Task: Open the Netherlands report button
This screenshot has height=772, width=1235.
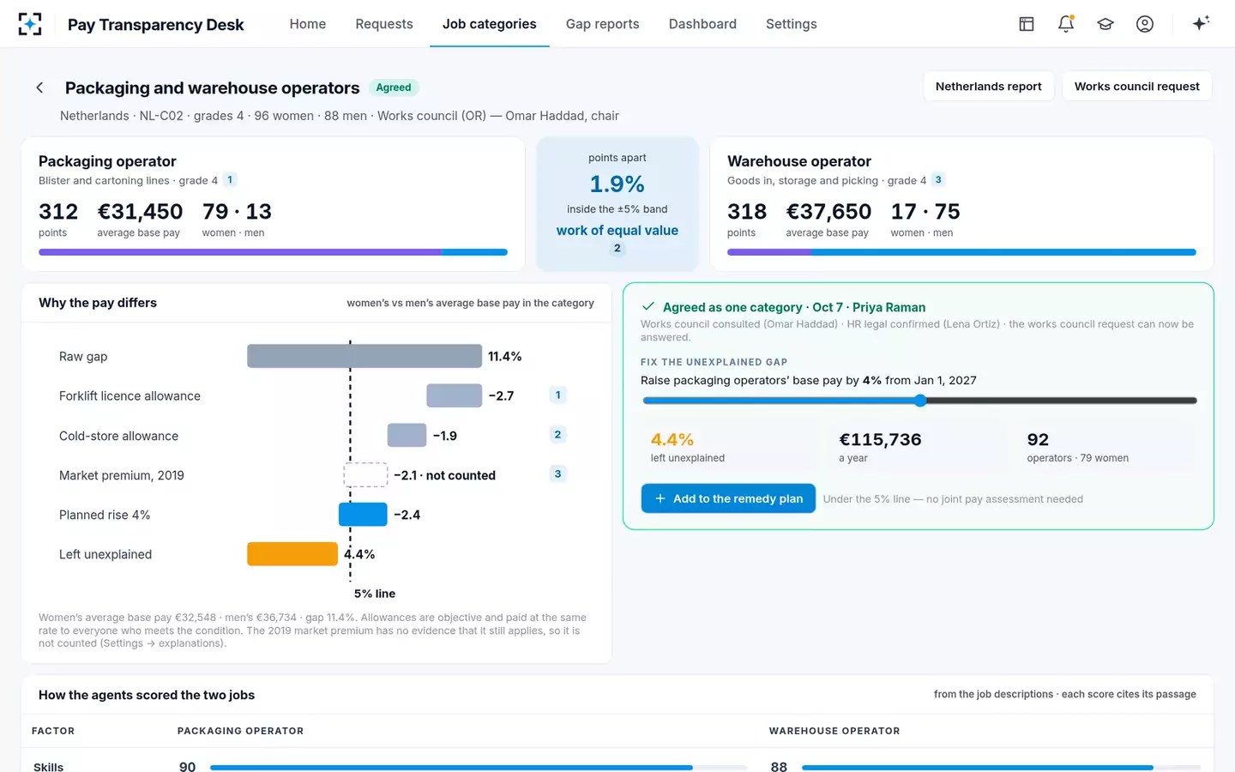Action: coord(989,87)
